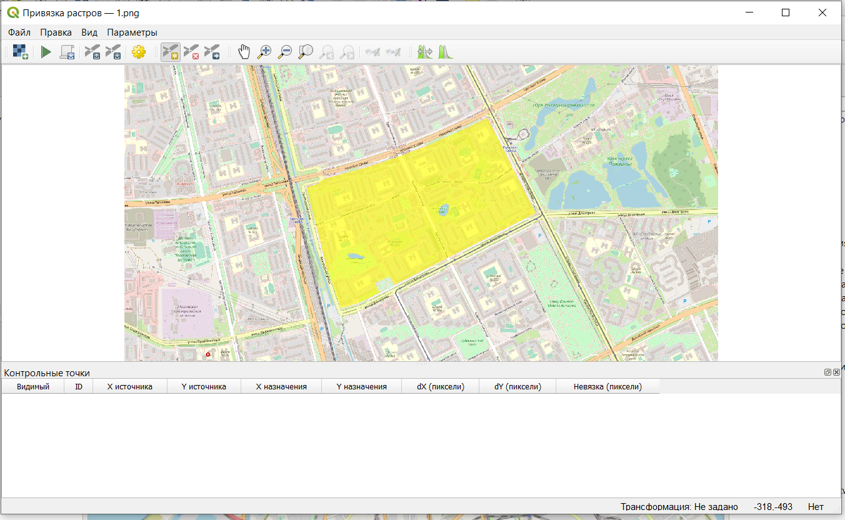Click the Open Raster icon
The image size is (845, 520).
[x=21, y=52]
